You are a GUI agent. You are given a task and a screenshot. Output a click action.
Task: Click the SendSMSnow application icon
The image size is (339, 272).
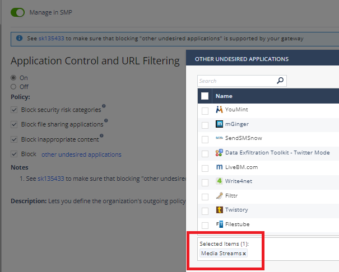220,138
